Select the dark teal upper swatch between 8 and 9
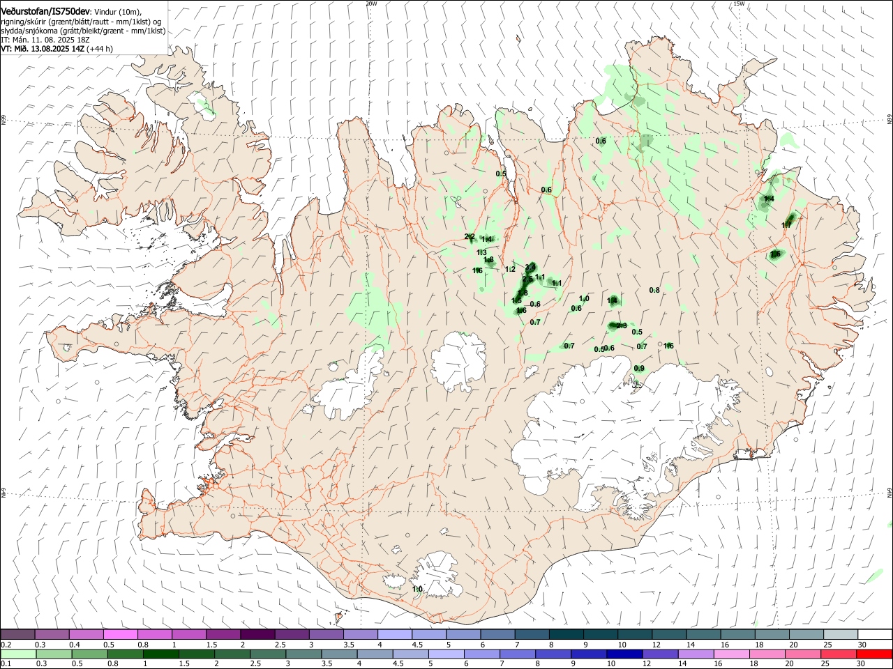 point(566,635)
